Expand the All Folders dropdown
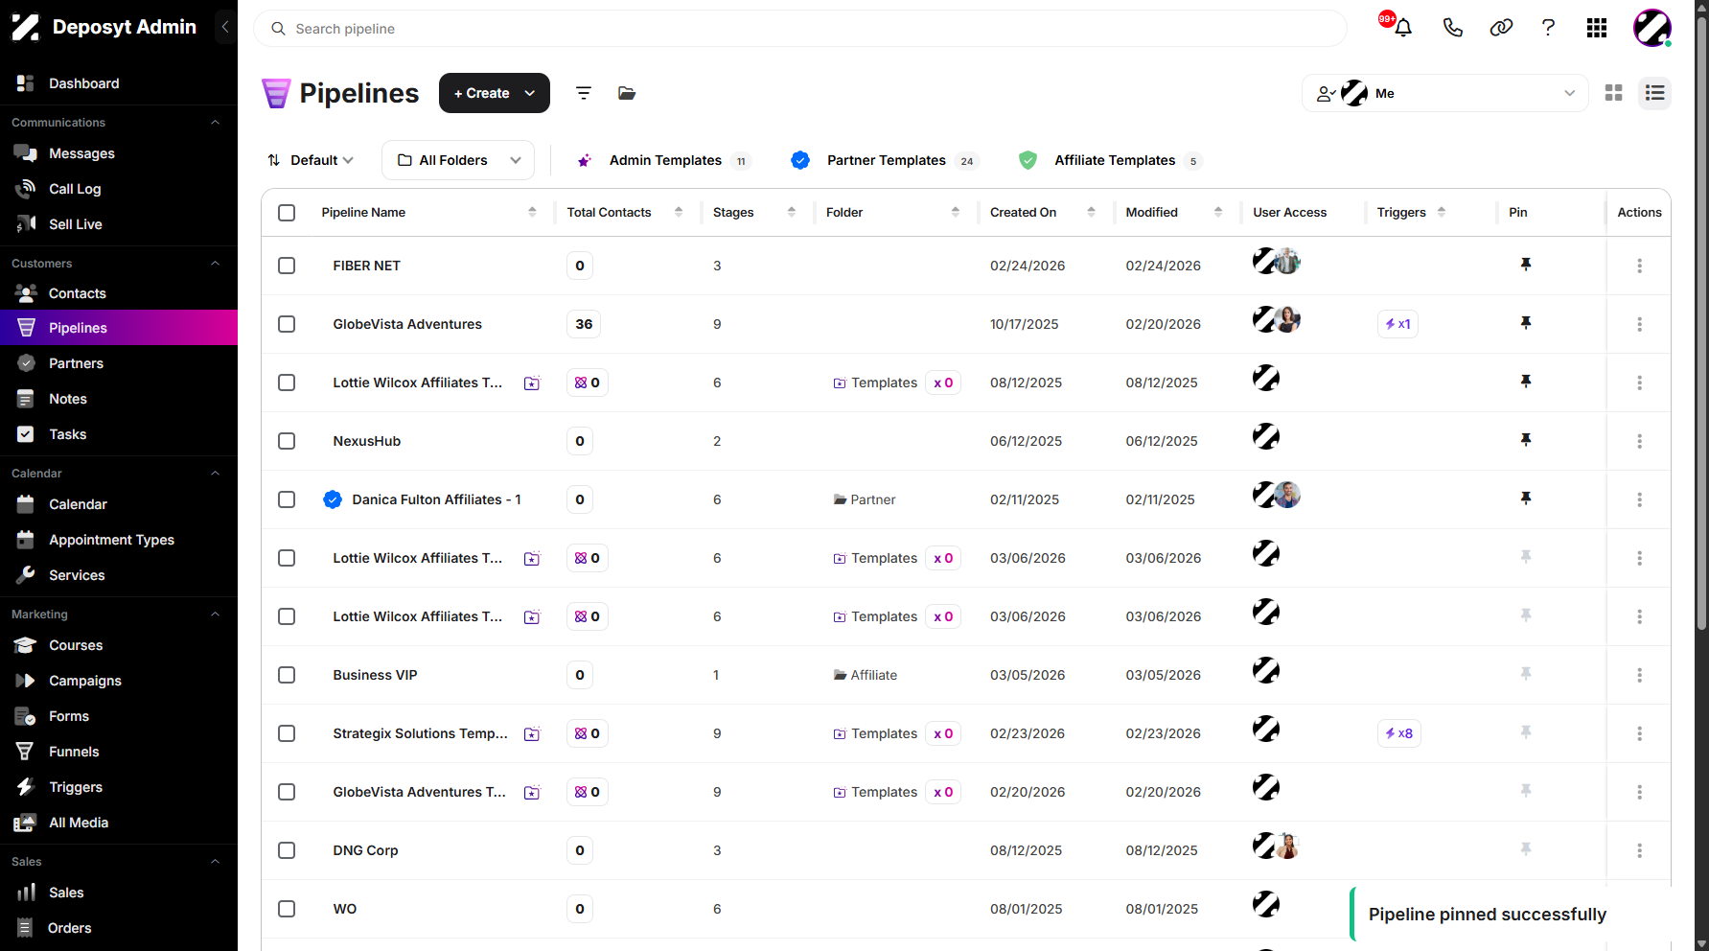 (x=458, y=160)
